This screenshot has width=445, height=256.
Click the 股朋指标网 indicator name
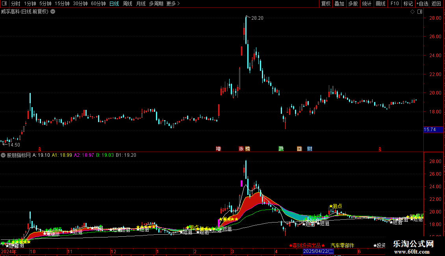(x=19, y=155)
